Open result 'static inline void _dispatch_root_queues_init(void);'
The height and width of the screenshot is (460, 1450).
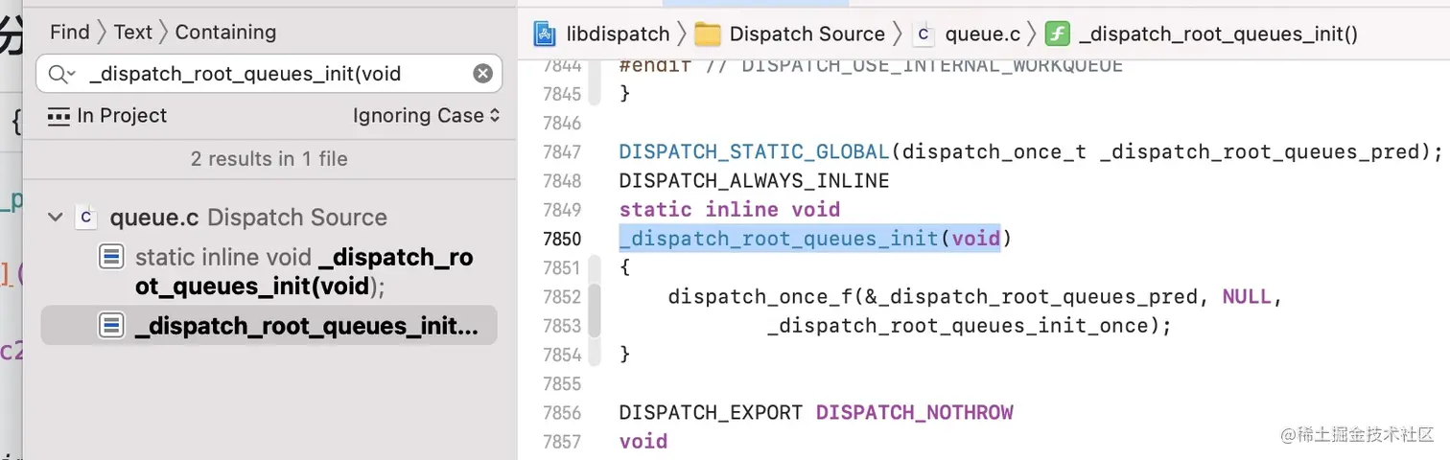coord(304,272)
